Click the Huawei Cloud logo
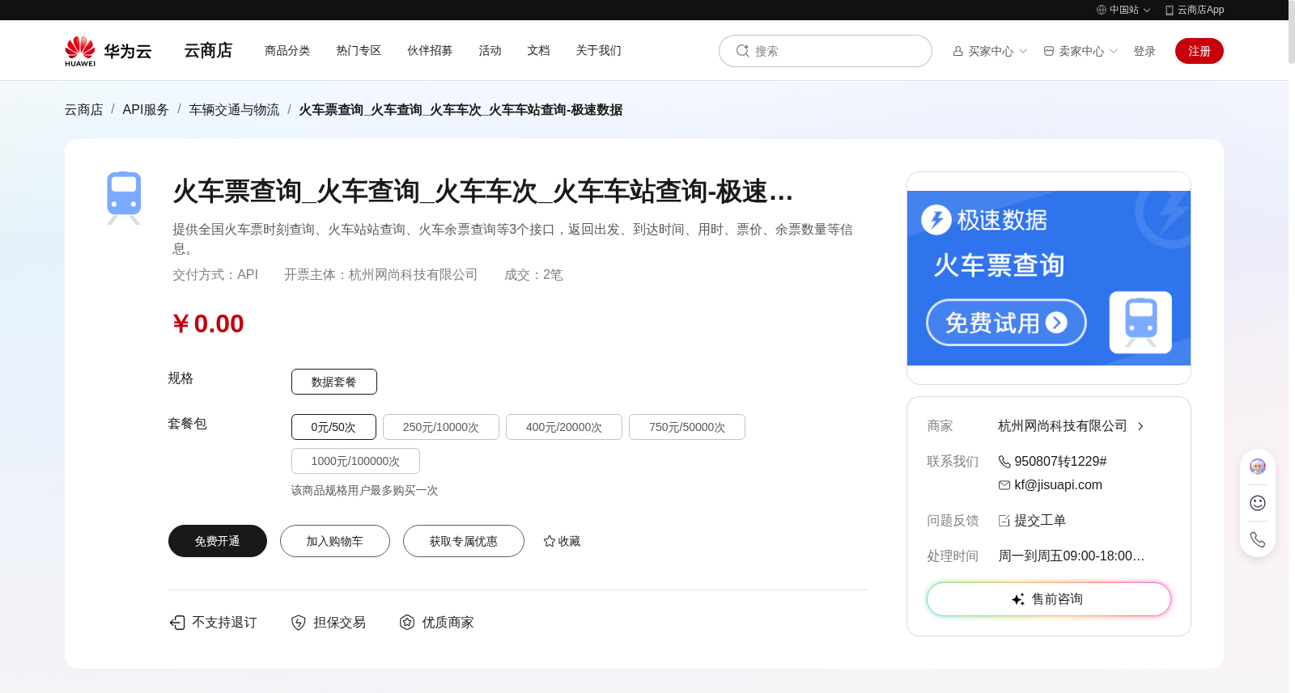The height and width of the screenshot is (693, 1295). click(x=108, y=51)
